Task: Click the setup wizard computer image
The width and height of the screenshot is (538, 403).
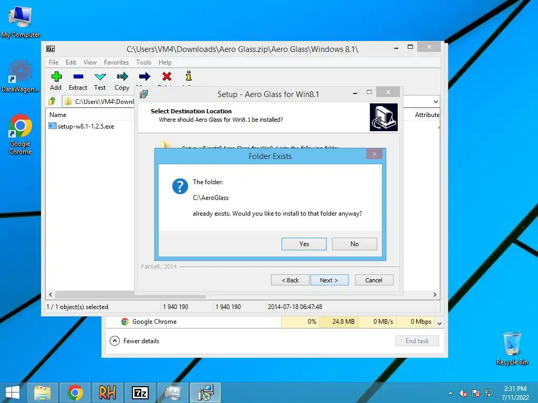Action: [384, 117]
